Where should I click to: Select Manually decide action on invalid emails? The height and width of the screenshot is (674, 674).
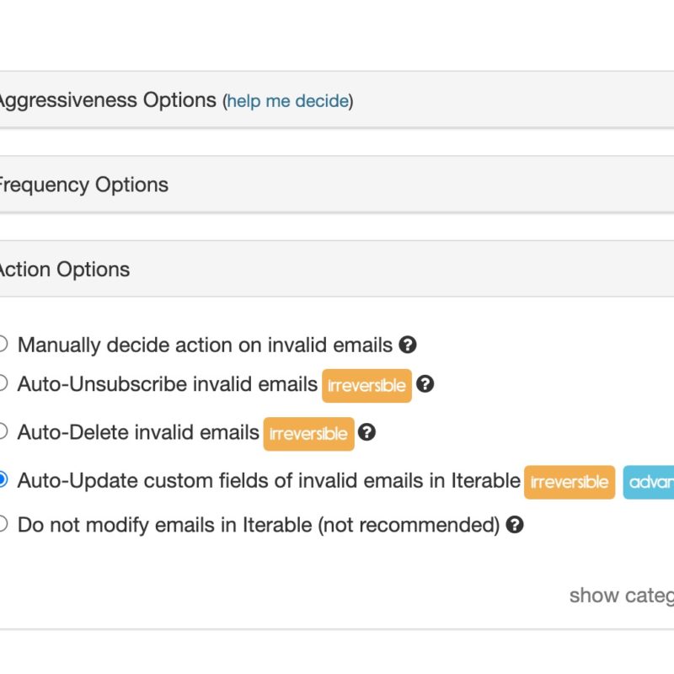pos(2,344)
